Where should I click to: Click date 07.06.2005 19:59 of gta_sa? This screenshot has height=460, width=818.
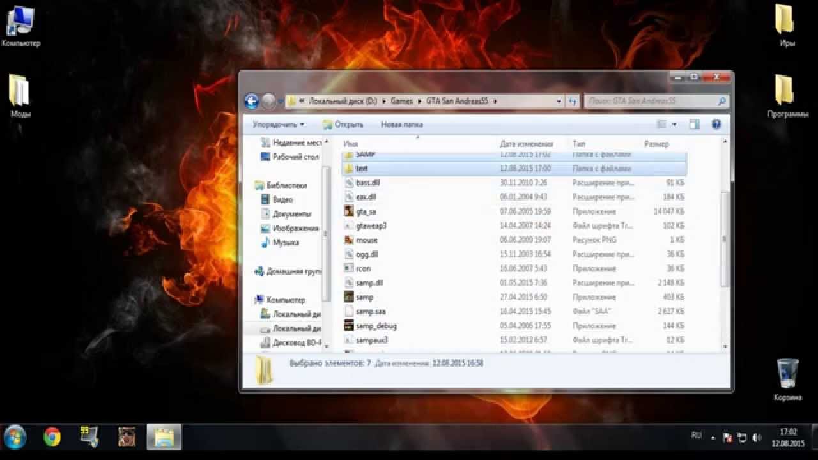[x=525, y=211]
